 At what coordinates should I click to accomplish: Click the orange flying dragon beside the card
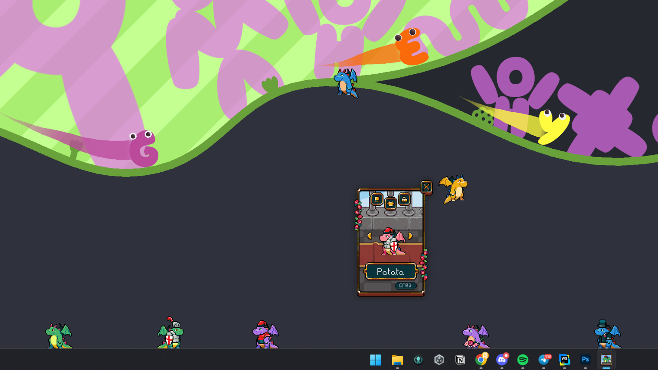[454, 189]
